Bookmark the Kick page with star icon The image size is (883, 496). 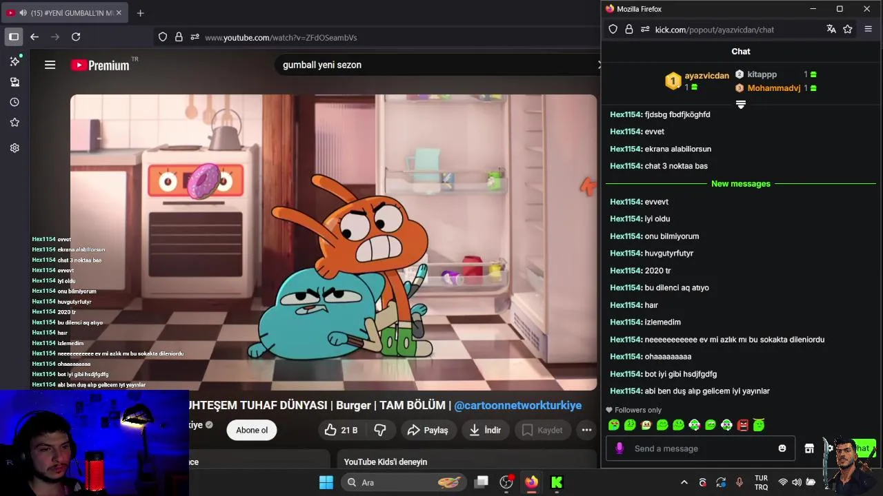coord(848,29)
